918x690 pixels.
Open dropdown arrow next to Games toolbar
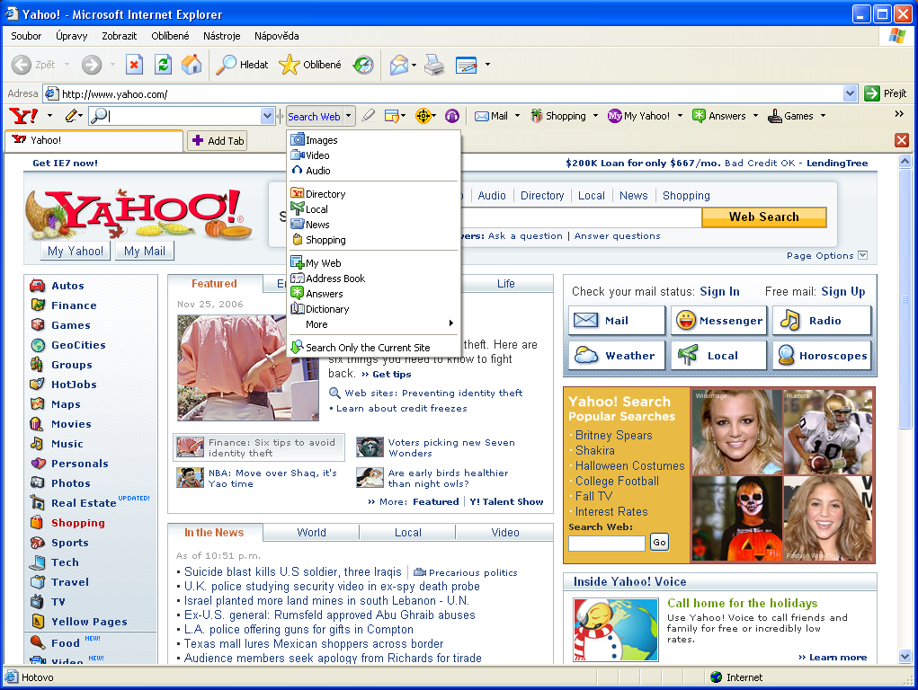pyautogui.click(x=823, y=116)
